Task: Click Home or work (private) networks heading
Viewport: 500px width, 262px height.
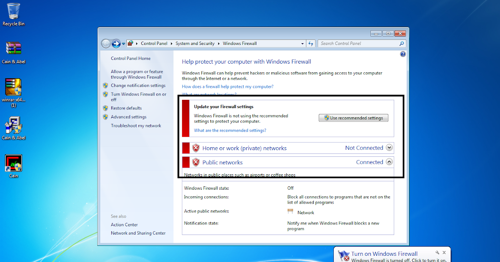Action: 245,148
